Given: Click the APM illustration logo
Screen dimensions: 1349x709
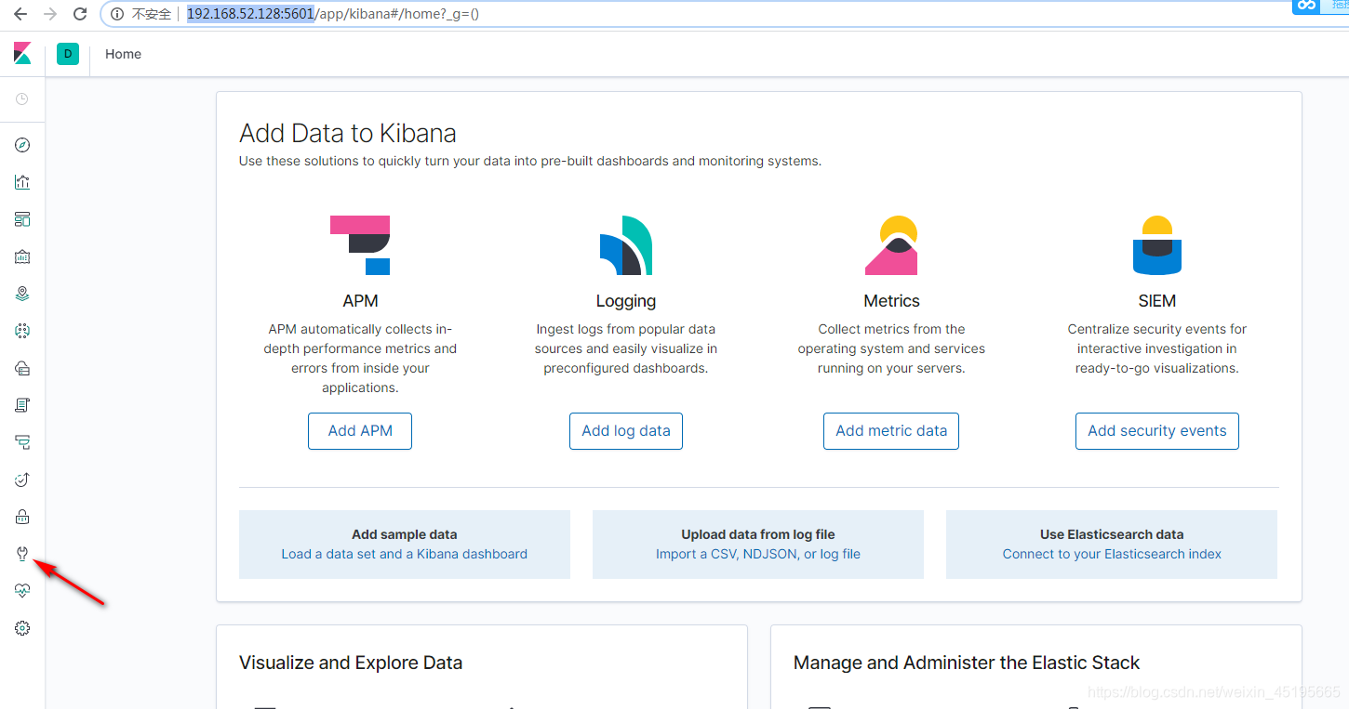Looking at the screenshot, I should (360, 245).
